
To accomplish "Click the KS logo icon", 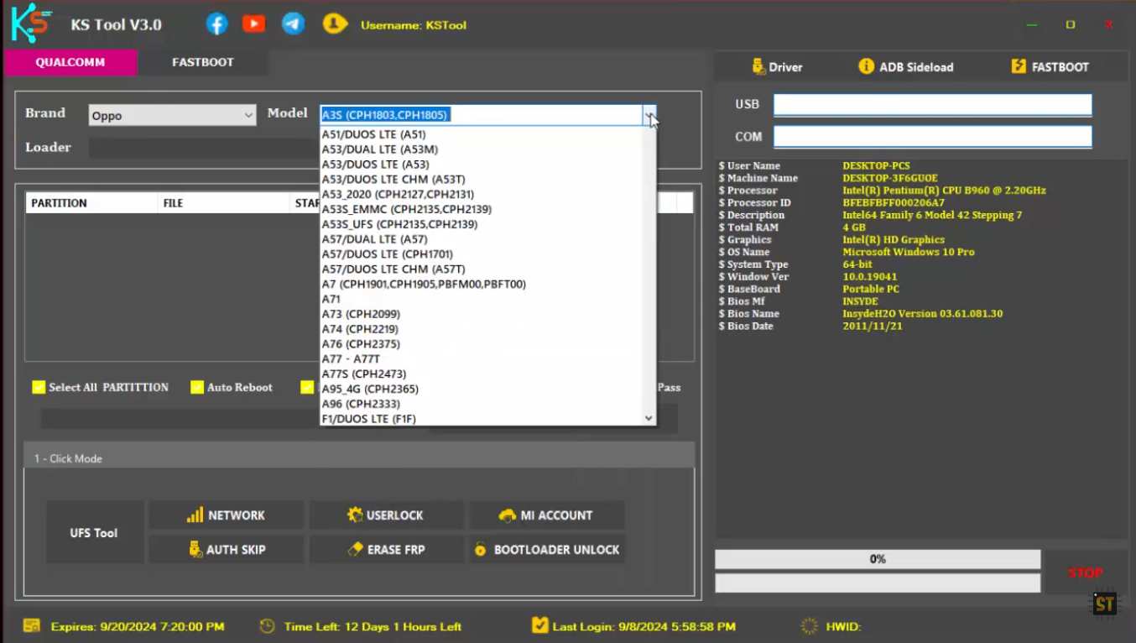I will click(30, 24).
